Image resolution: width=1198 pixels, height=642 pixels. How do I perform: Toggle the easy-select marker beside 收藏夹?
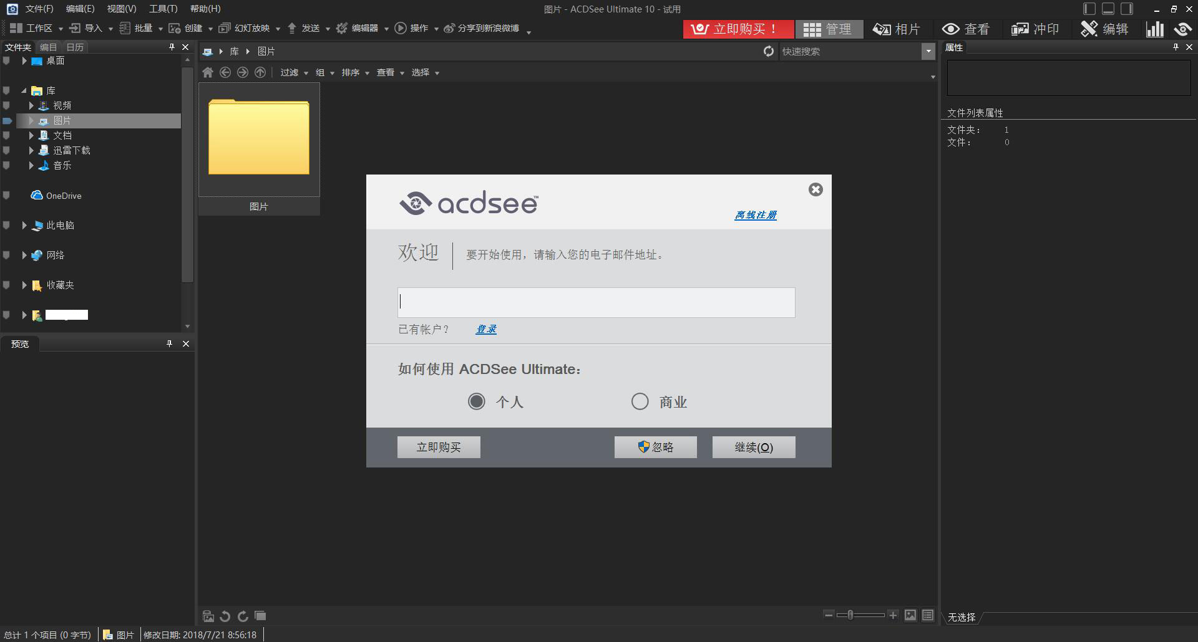coord(6,285)
